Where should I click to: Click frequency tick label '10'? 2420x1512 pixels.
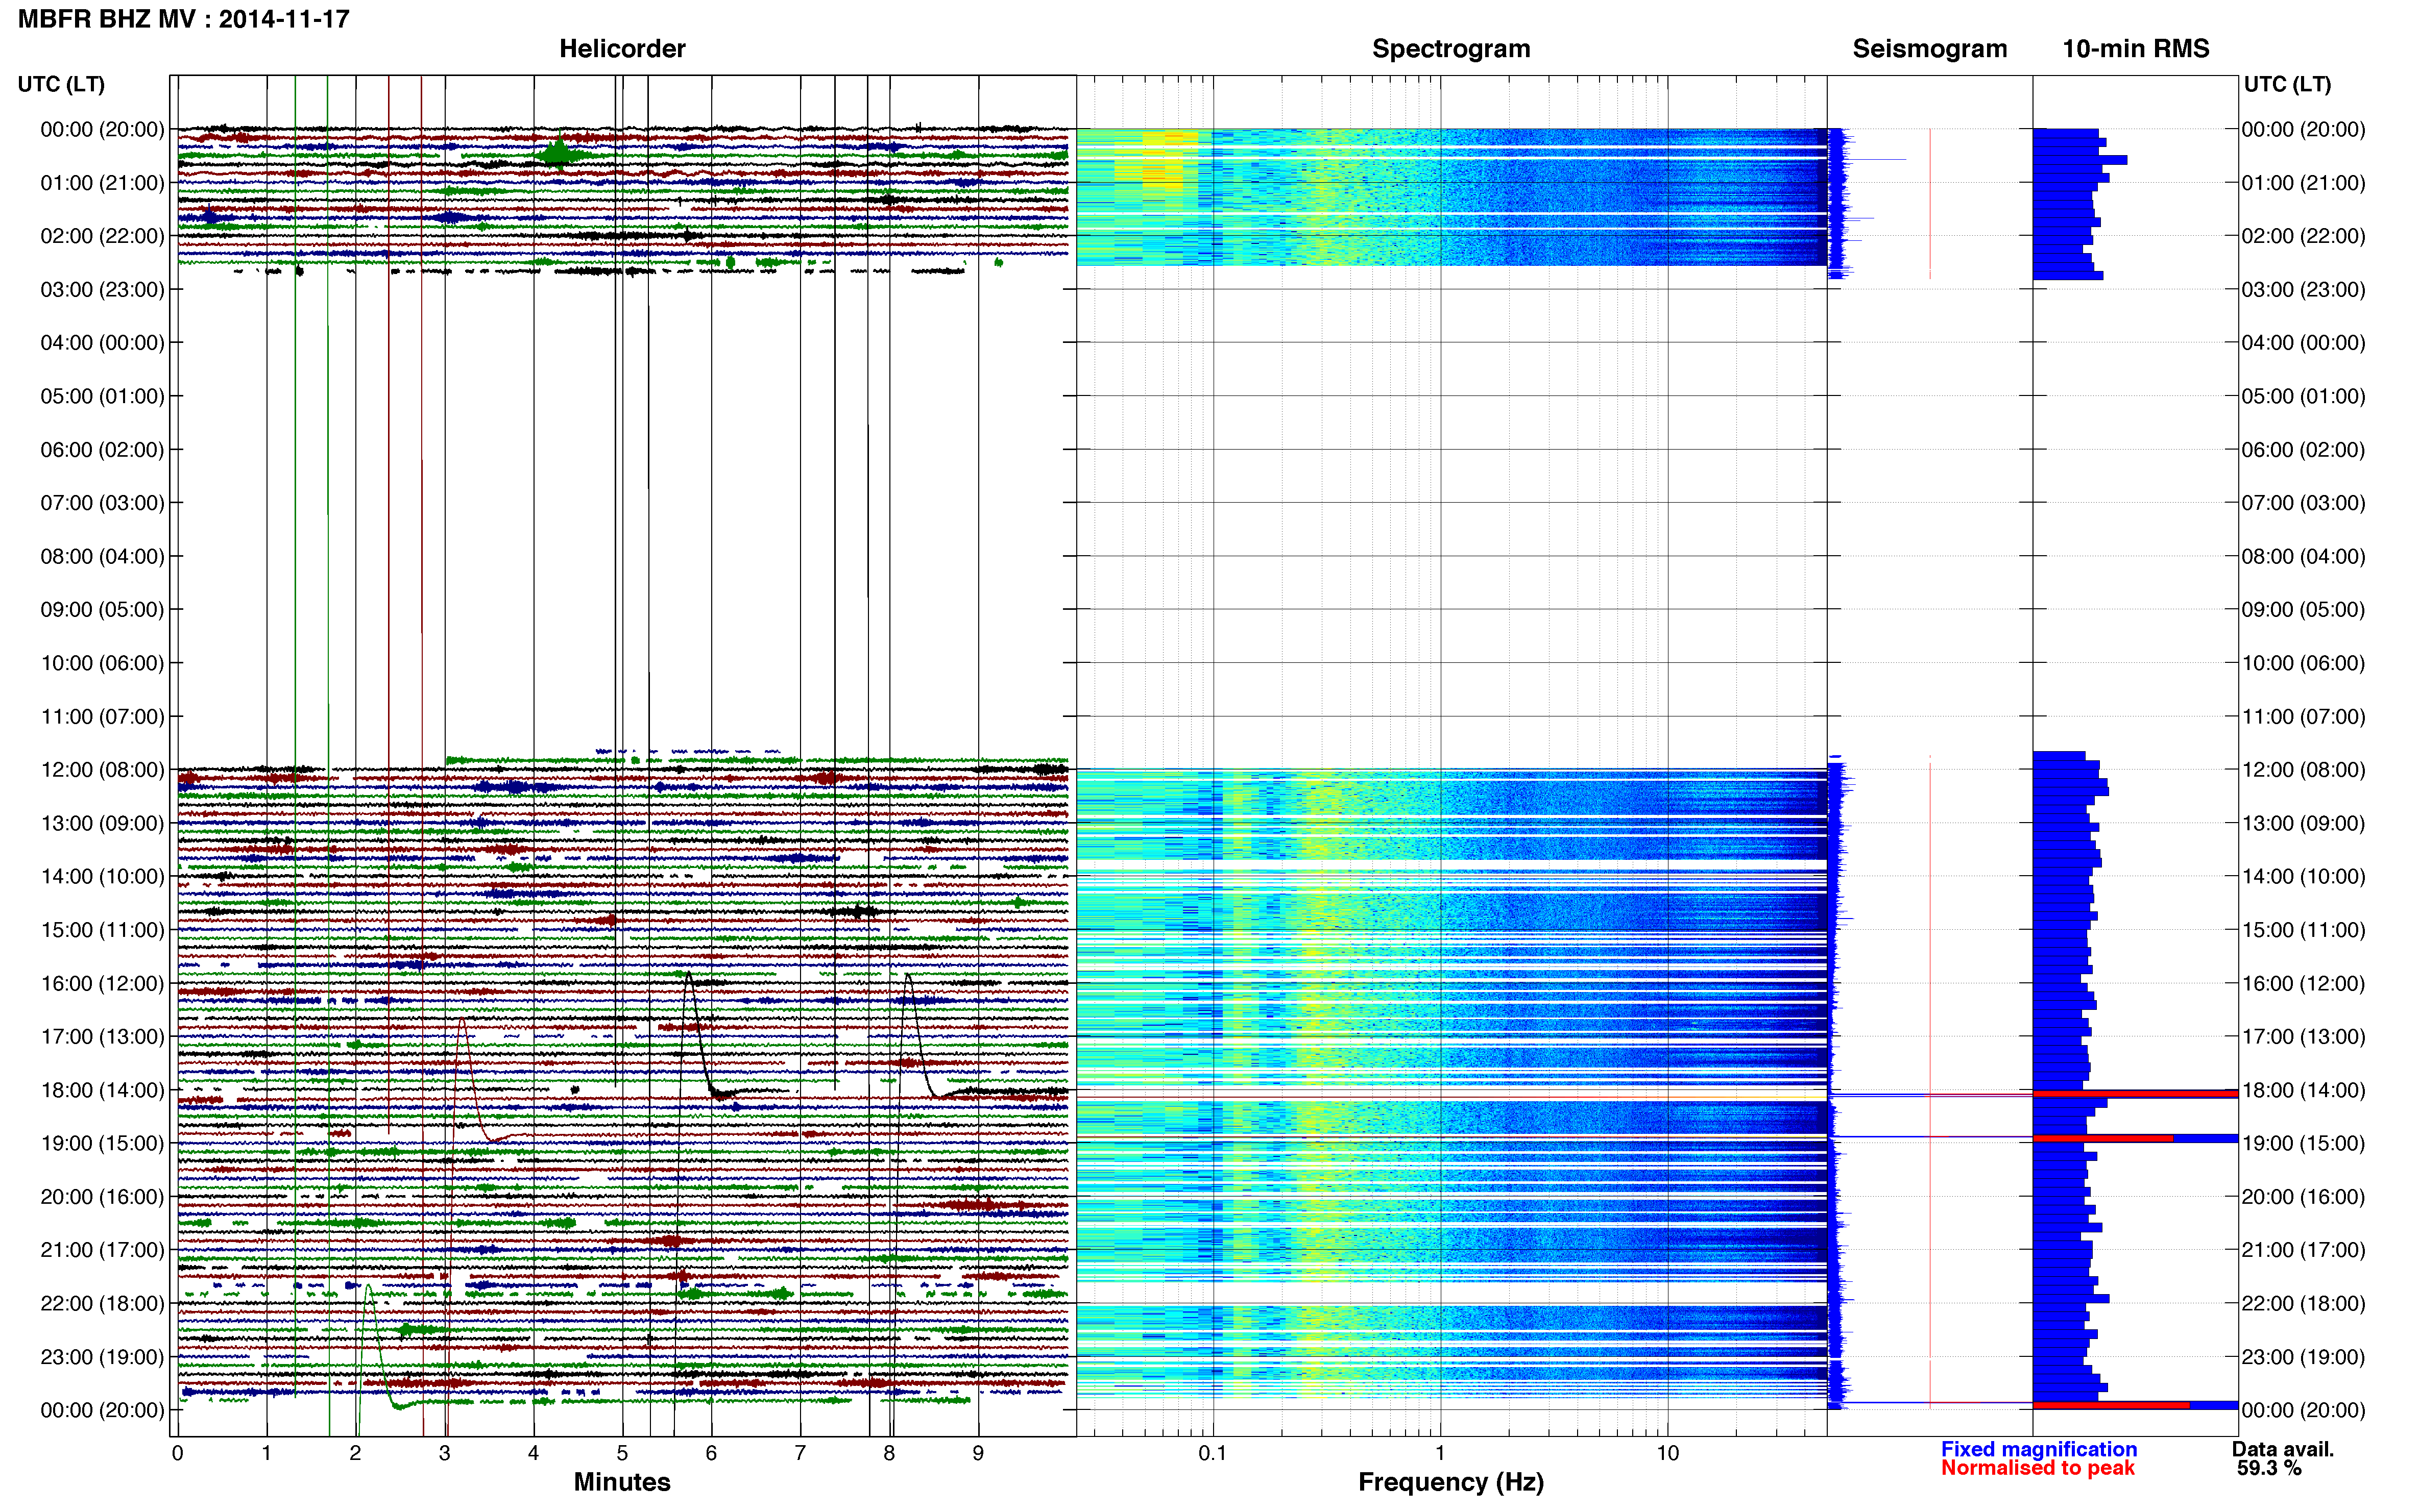point(1667,1453)
